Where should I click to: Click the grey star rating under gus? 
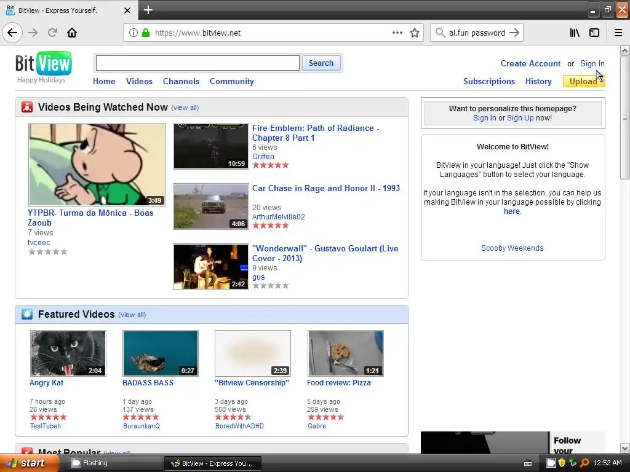[x=271, y=285]
